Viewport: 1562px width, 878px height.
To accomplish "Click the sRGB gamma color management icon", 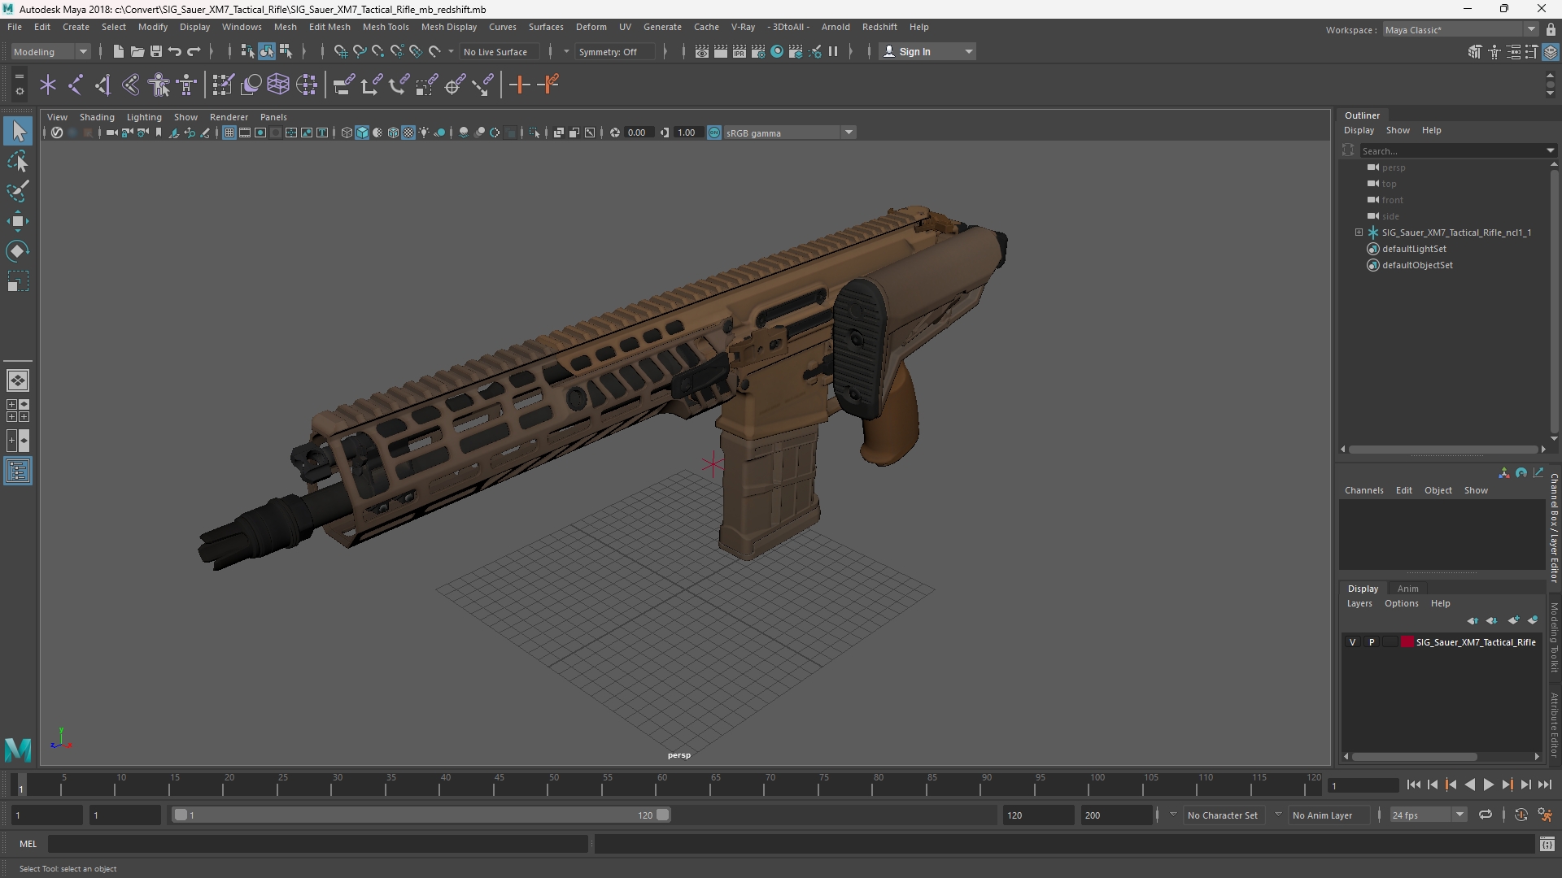I will point(714,133).
